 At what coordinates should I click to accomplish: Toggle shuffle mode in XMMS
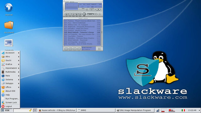(x=90, y=14)
